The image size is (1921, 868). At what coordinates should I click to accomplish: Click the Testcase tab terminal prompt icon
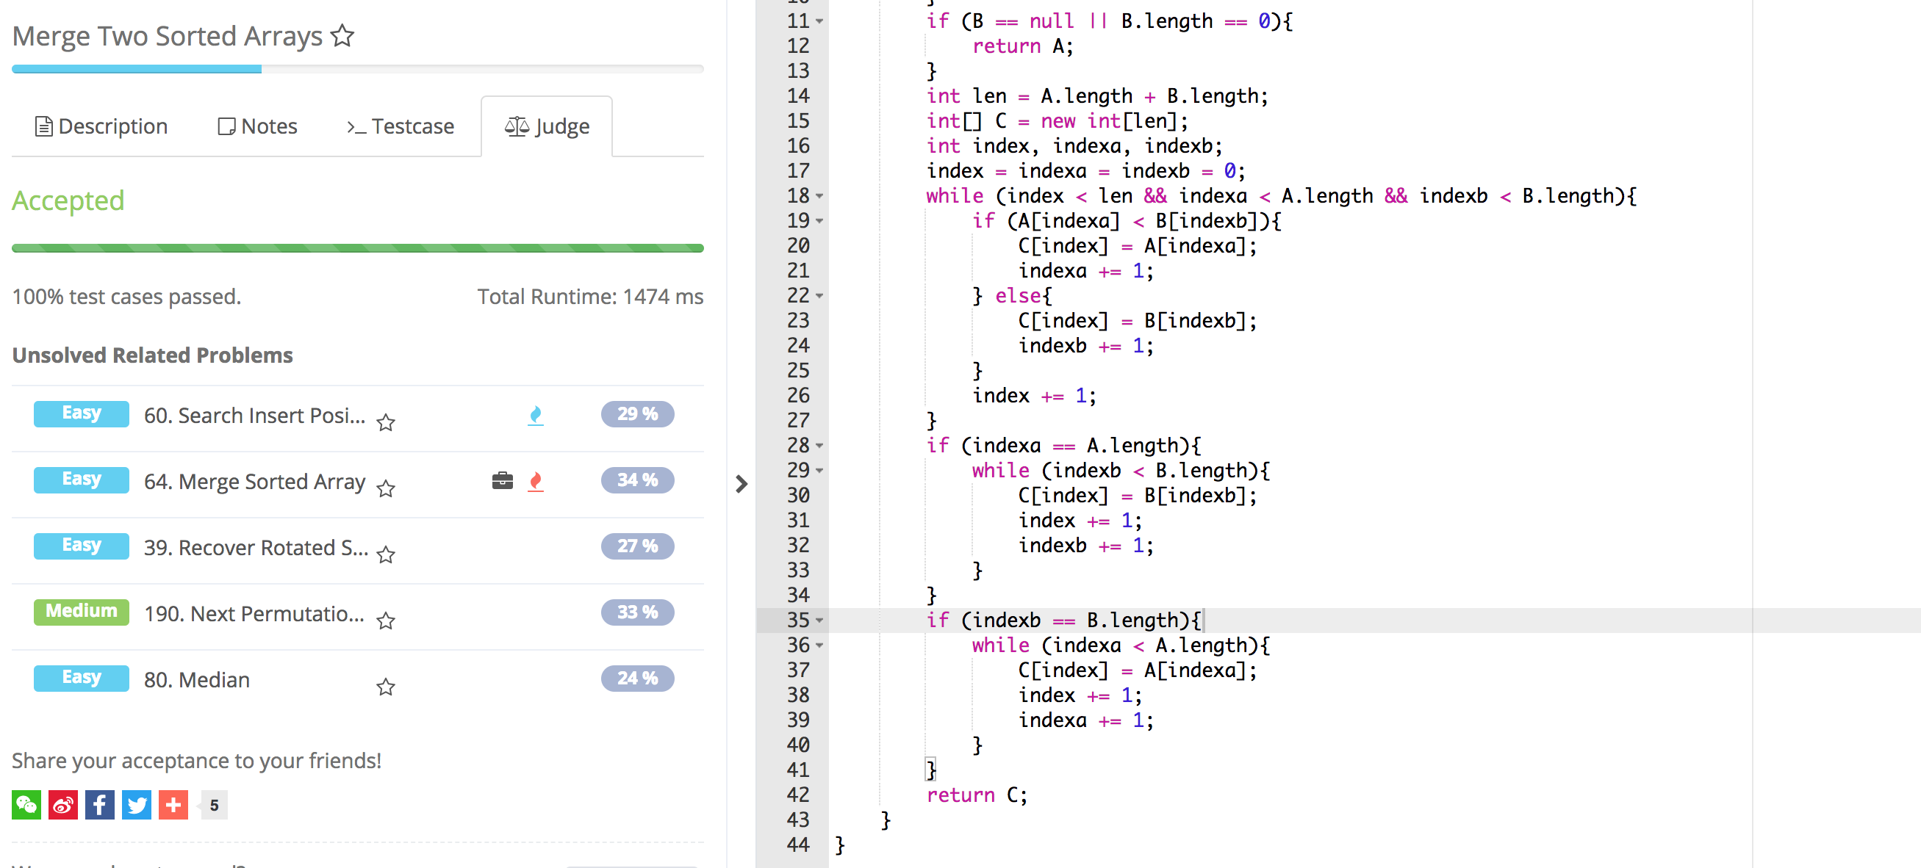tap(356, 129)
